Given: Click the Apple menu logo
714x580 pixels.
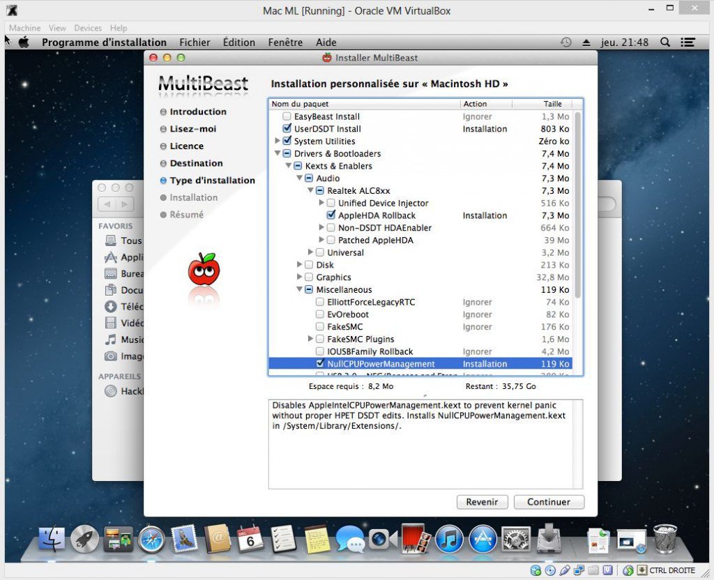Looking at the screenshot, I should (24, 43).
